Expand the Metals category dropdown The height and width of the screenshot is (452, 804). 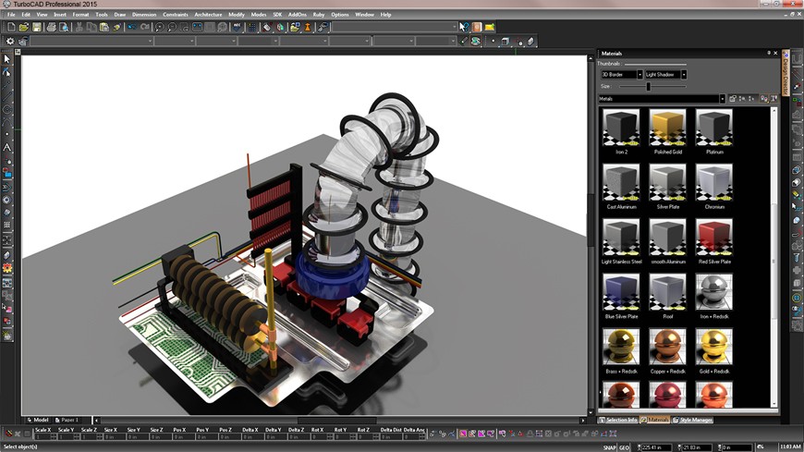(x=722, y=98)
